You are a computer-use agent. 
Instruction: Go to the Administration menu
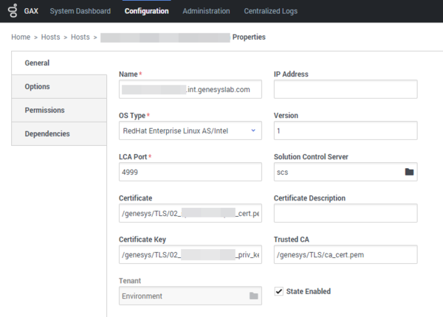pyautogui.click(x=206, y=11)
